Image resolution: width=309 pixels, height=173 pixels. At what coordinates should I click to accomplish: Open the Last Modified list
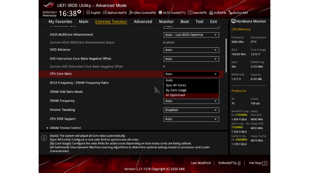[x=201, y=163]
